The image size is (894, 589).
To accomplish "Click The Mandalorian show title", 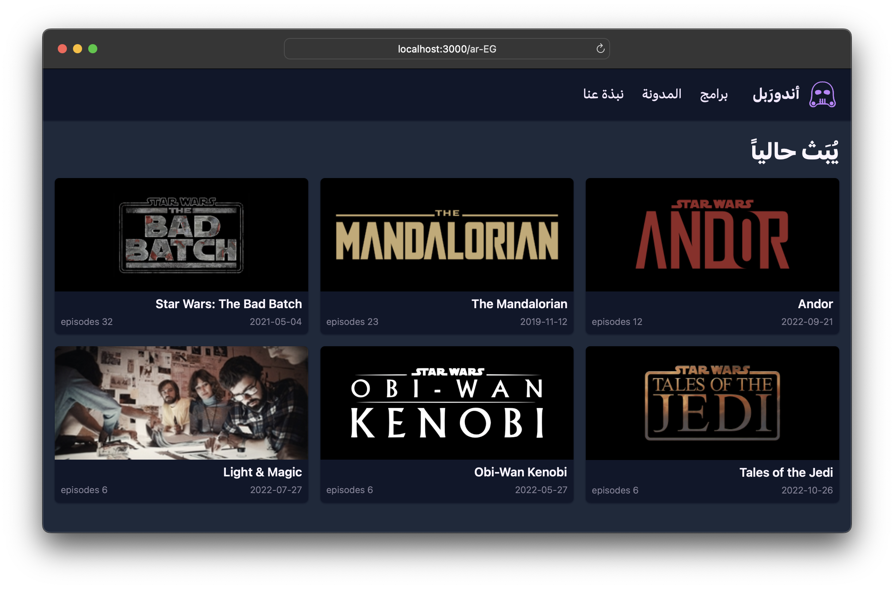I will [x=519, y=304].
